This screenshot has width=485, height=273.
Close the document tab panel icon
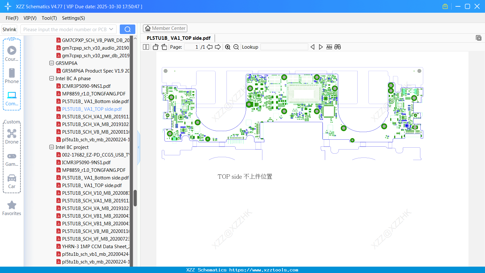(479, 38)
